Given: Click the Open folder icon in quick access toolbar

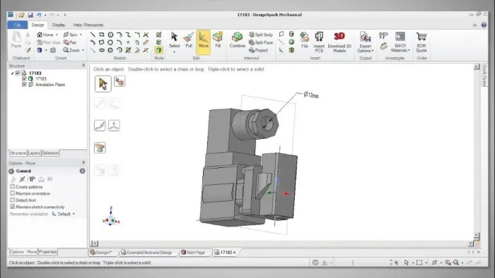Looking at the screenshot, I should tap(21, 15).
